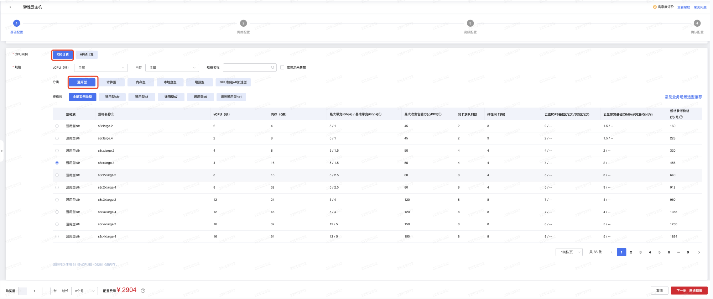Expand left sidebar using edge handle

(x=2, y=151)
